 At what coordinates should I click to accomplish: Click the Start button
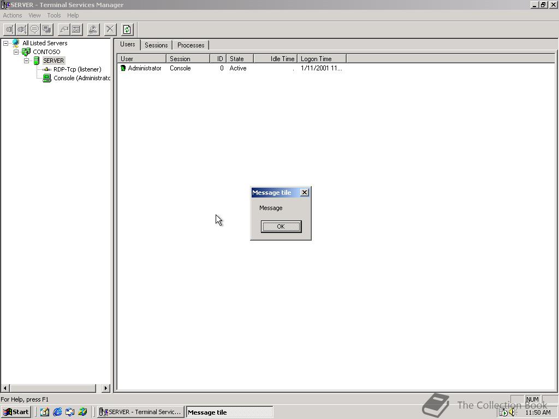[16, 412]
